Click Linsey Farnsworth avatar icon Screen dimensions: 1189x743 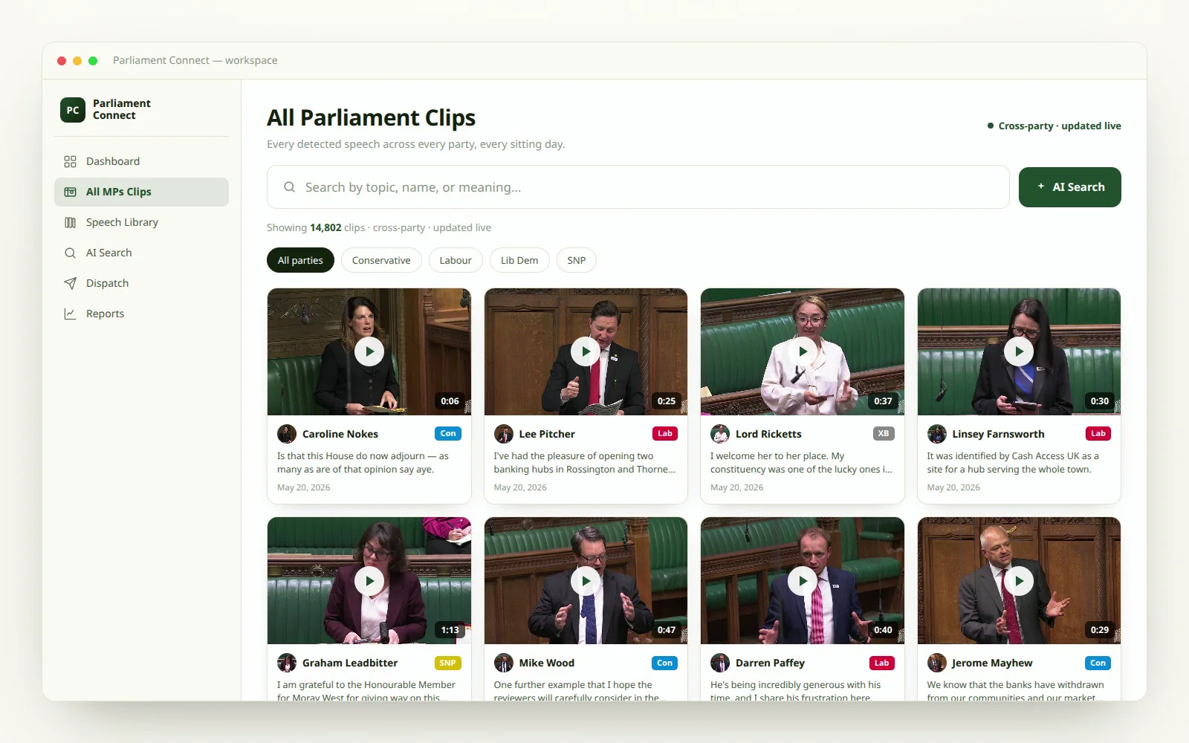pos(937,434)
